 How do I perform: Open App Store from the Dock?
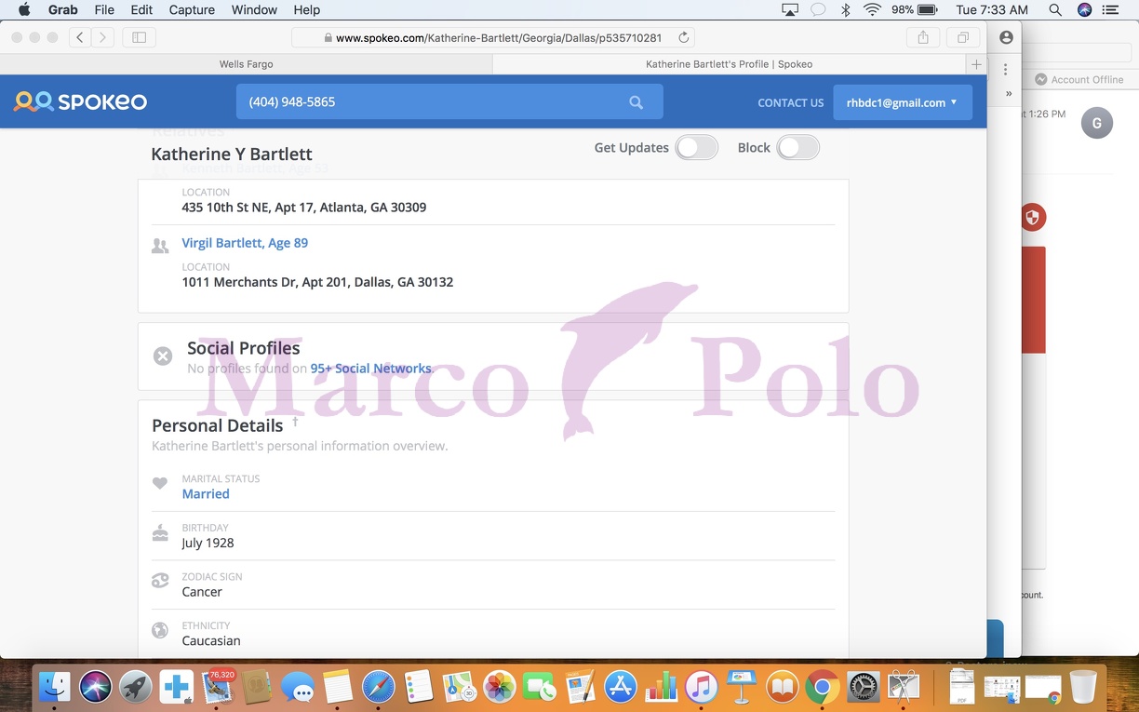621,688
